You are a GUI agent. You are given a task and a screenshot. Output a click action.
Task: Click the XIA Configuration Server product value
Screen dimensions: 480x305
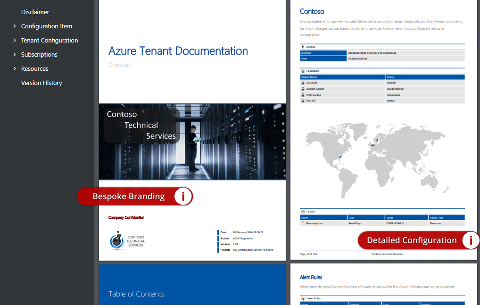[x=253, y=250]
